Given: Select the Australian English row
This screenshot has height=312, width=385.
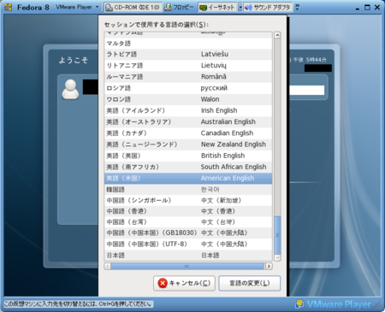Looking at the screenshot, I should pyautogui.click(x=188, y=121).
